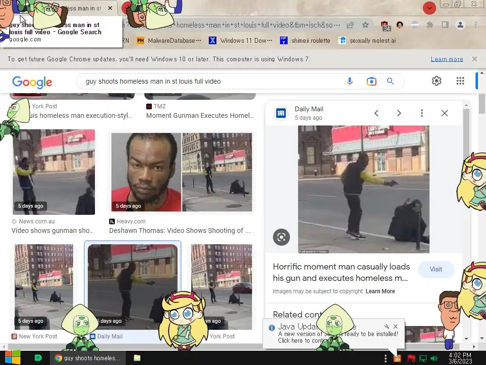Click the blue search magnifier icon
Image resolution: width=486 pixels, height=365 pixels.
[390, 81]
